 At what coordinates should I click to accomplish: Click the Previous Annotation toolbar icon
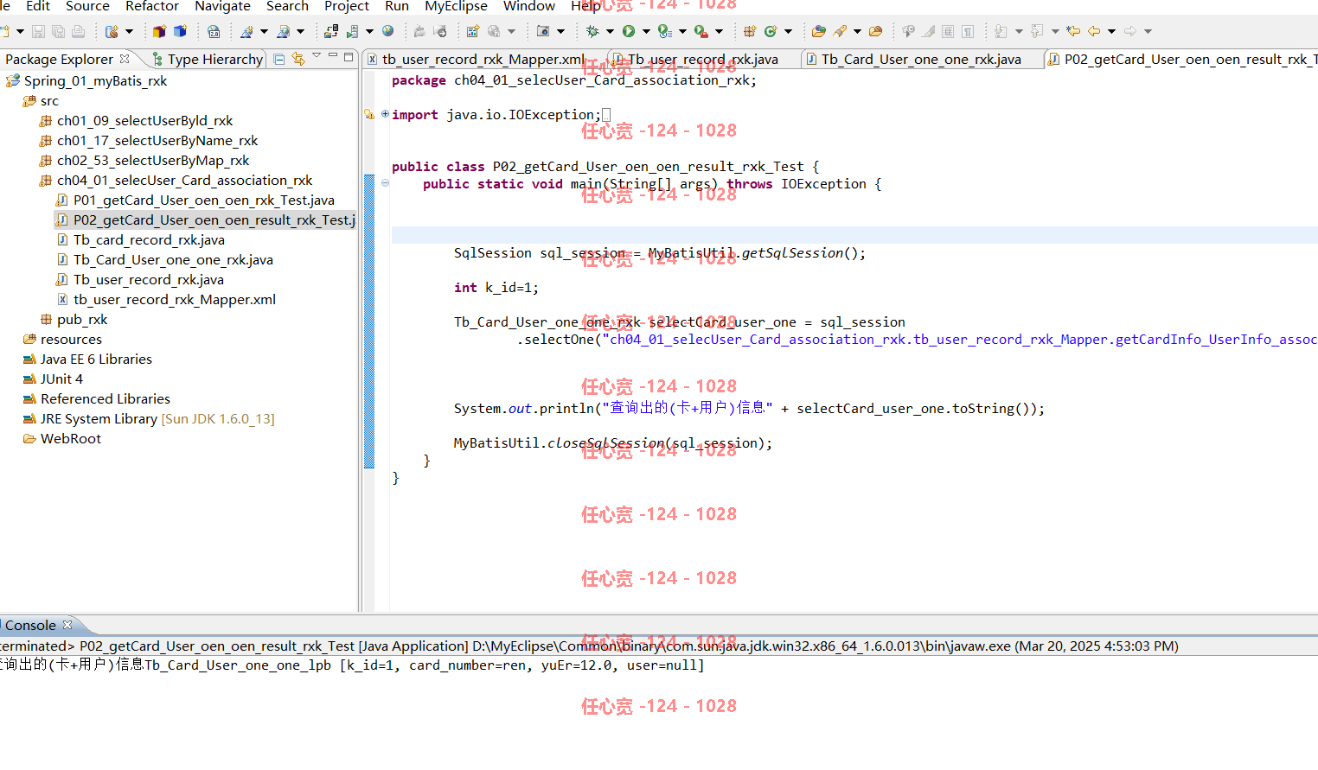1038,31
